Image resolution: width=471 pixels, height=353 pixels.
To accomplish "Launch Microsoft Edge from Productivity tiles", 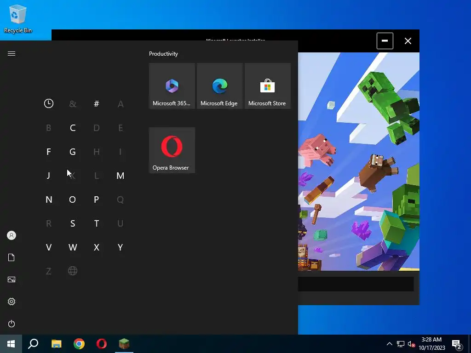I will (219, 86).
